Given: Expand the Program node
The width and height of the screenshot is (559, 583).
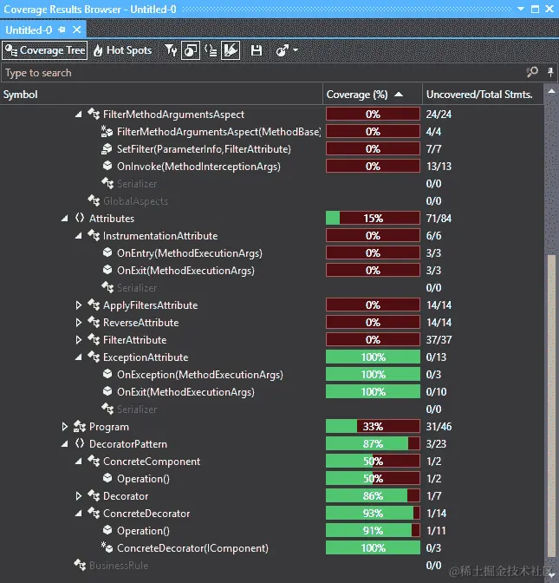Looking at the screenshot, I should pos(65,427).
